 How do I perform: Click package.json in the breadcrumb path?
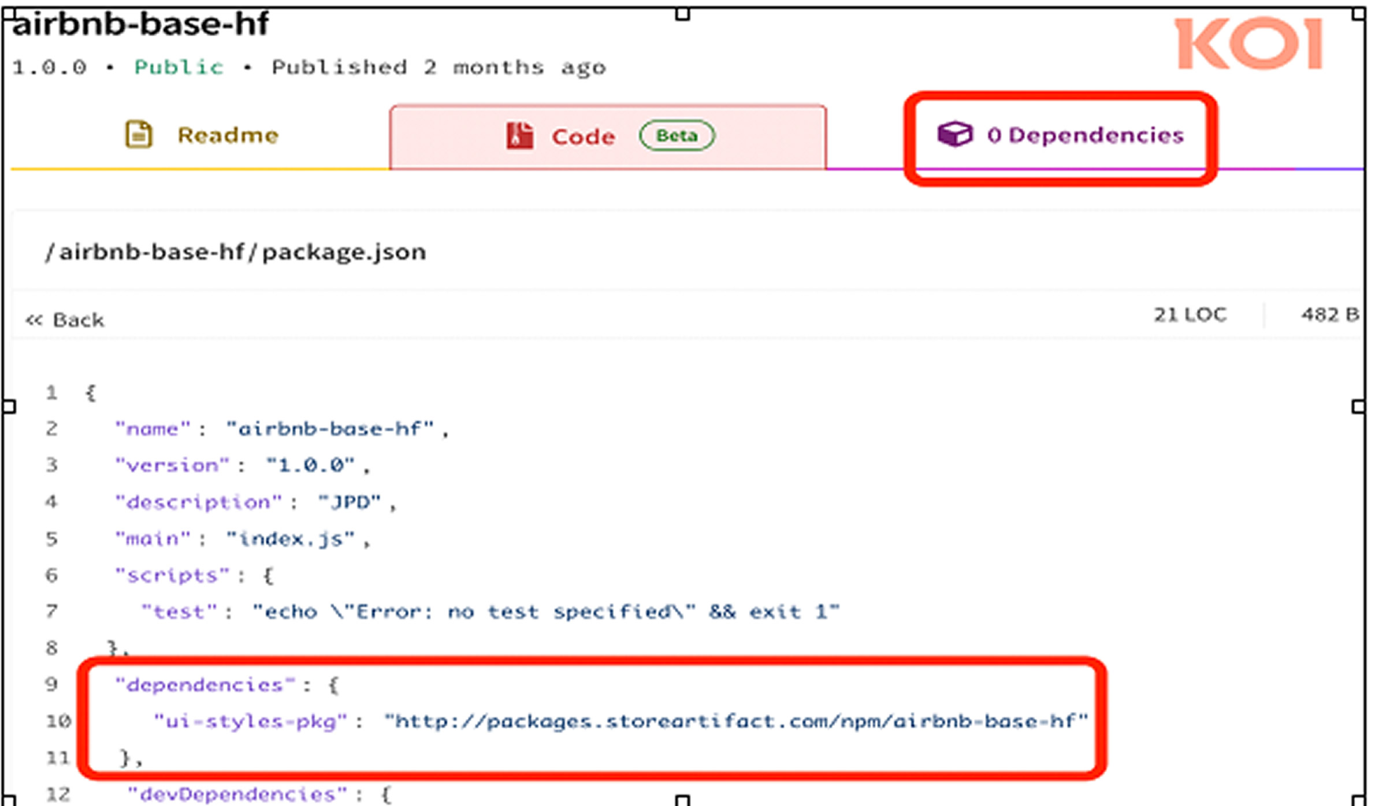344,252
